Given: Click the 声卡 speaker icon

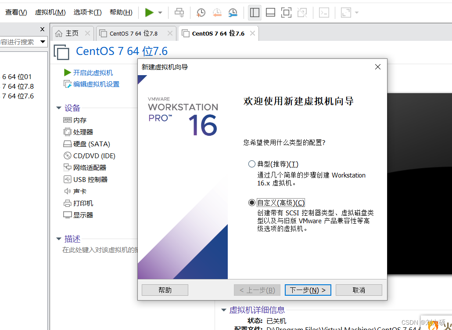Looking at the screenshot, I should 68,191.
